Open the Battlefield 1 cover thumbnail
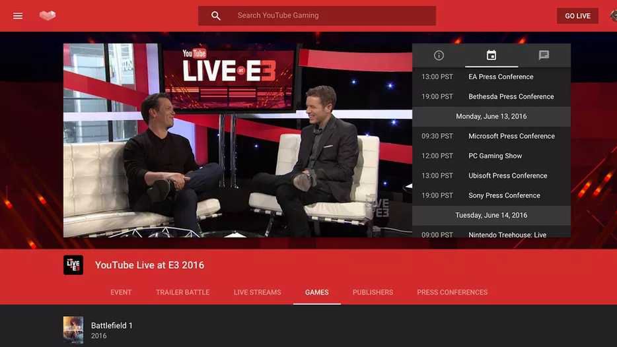Screen dimensions: 617x347 tap(73, 330)
